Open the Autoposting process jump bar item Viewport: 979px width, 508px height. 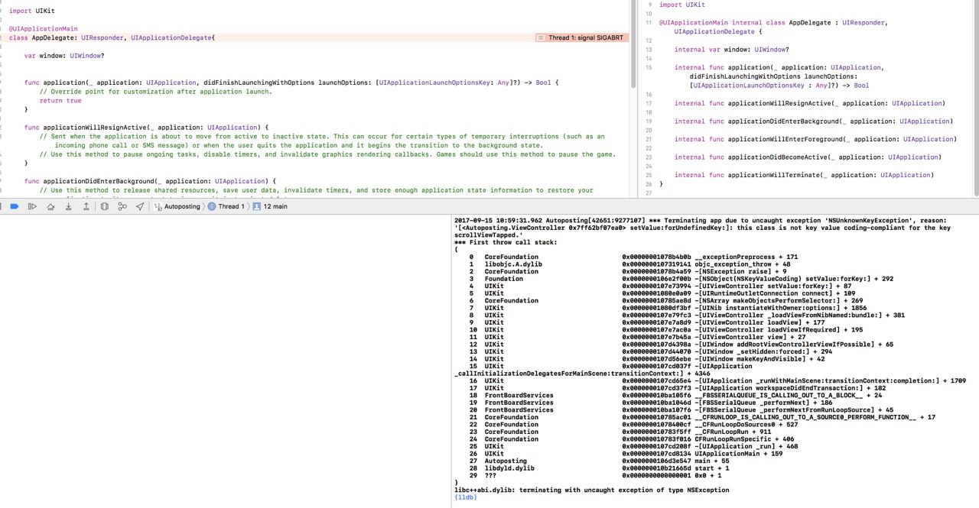point(177,206)
